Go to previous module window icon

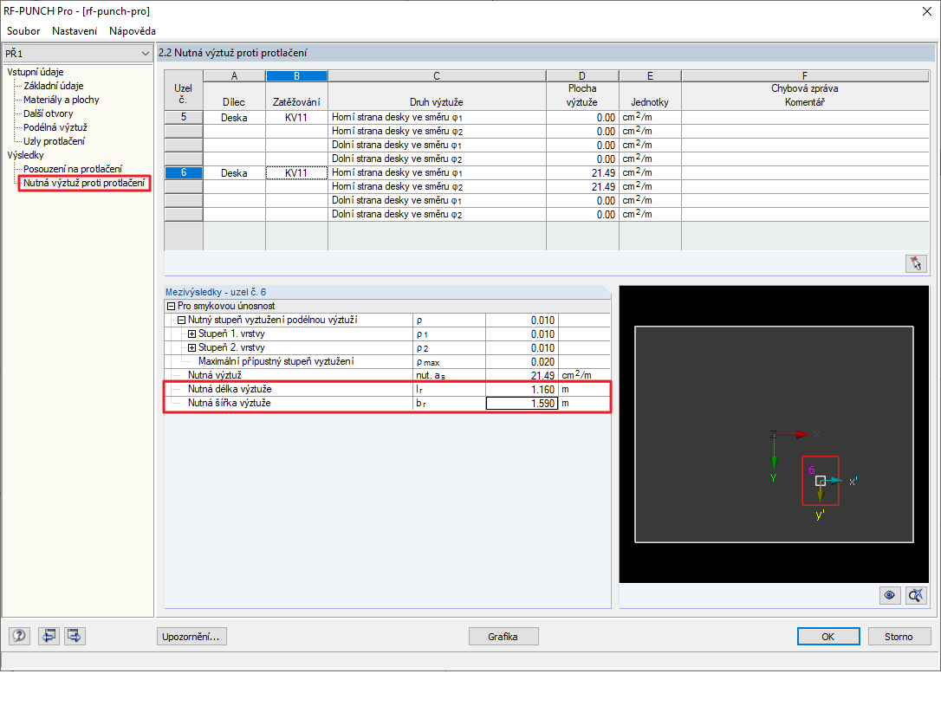[49, 636]
